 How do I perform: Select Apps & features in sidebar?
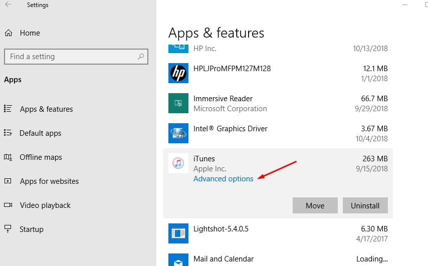[47, 109]
